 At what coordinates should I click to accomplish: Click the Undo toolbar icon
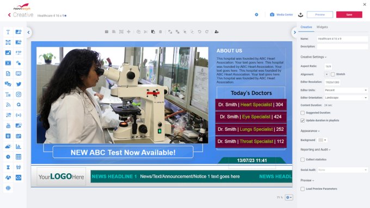pos(199,32)
